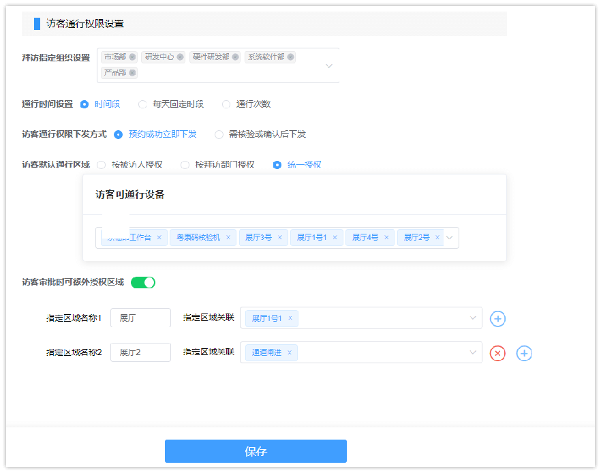601x473 pixels.
Task: Click the red delete icon for 指定区域名称2
Action: click(497, 353)
